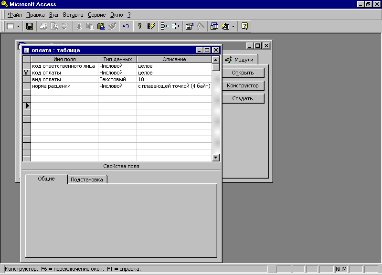Click the Конструктор button
The image size is (382, 275).
[243, 85]
